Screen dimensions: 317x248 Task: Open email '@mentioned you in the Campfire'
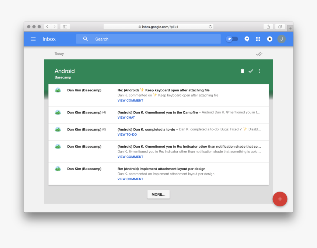(158, 115)
